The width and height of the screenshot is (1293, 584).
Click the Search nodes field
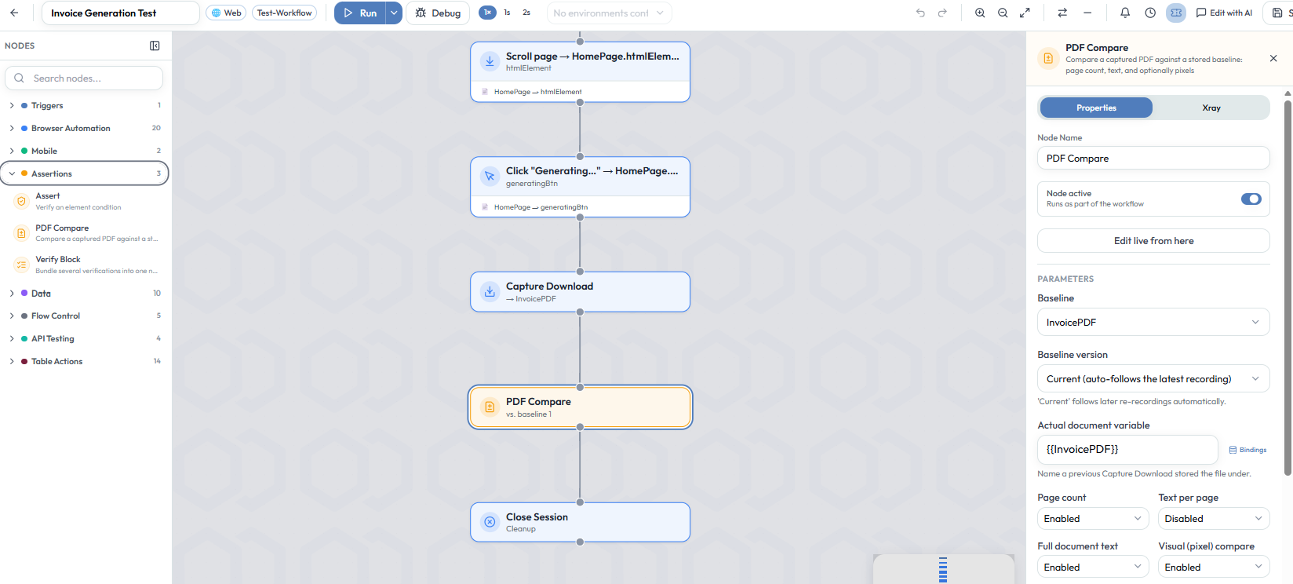[84, 78]
